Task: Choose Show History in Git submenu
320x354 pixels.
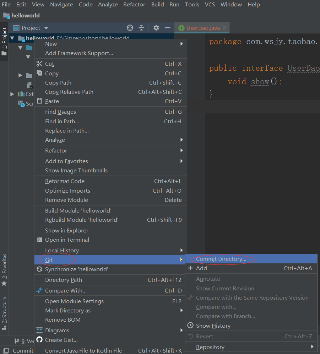Action: (251, 326)
